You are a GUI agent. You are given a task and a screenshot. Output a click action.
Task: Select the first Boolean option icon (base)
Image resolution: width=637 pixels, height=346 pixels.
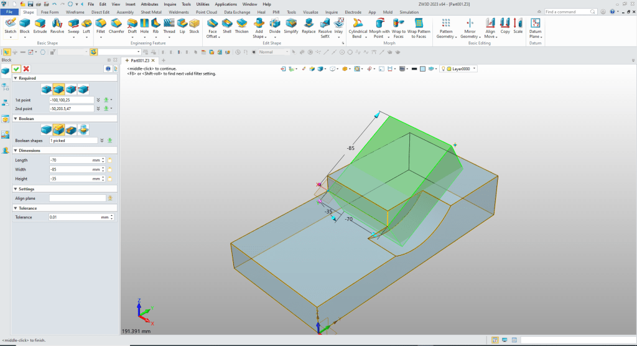(46, 129)
